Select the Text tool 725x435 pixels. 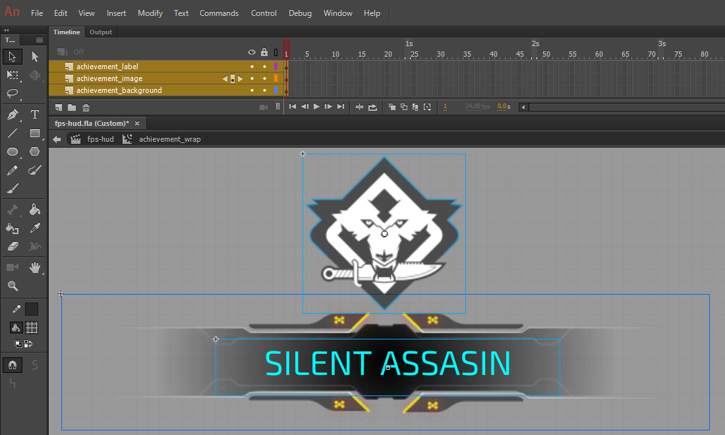point(35,114)
